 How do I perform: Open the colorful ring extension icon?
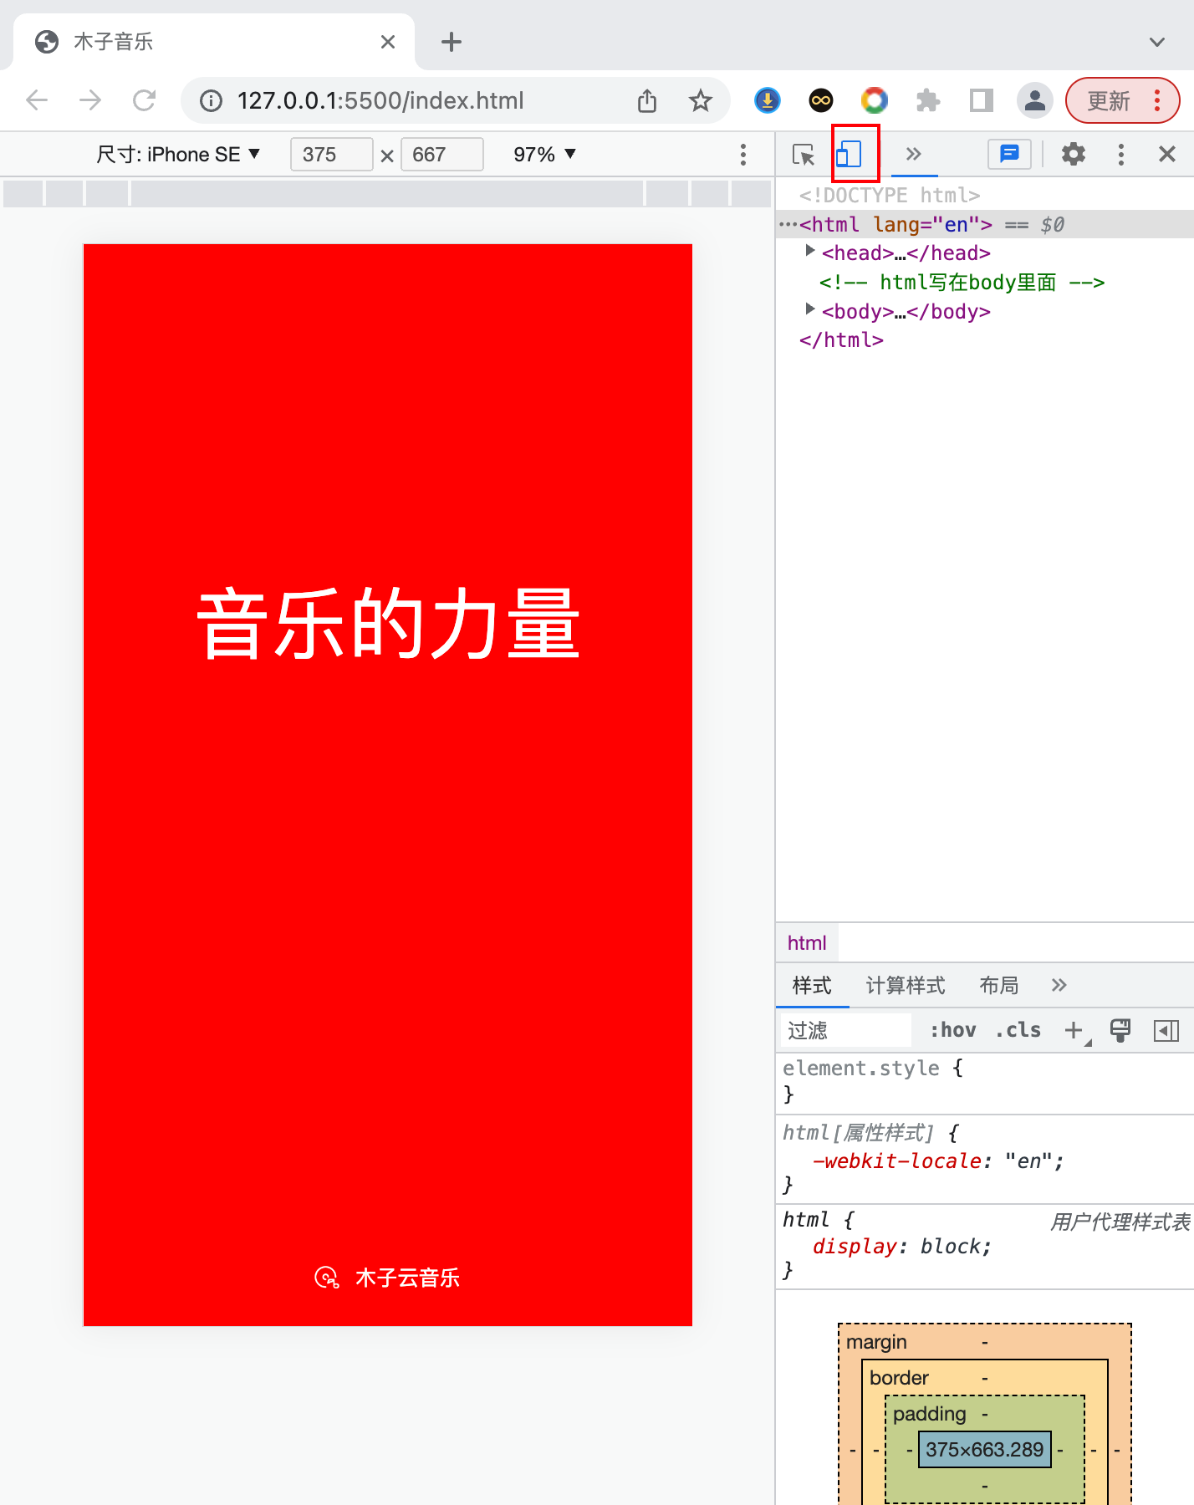[x=875, y=101]
